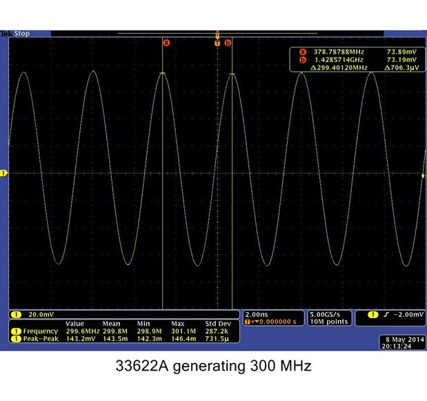The image size is (427, 401).
Task: Click the Value column header
Action: [75, 324]
